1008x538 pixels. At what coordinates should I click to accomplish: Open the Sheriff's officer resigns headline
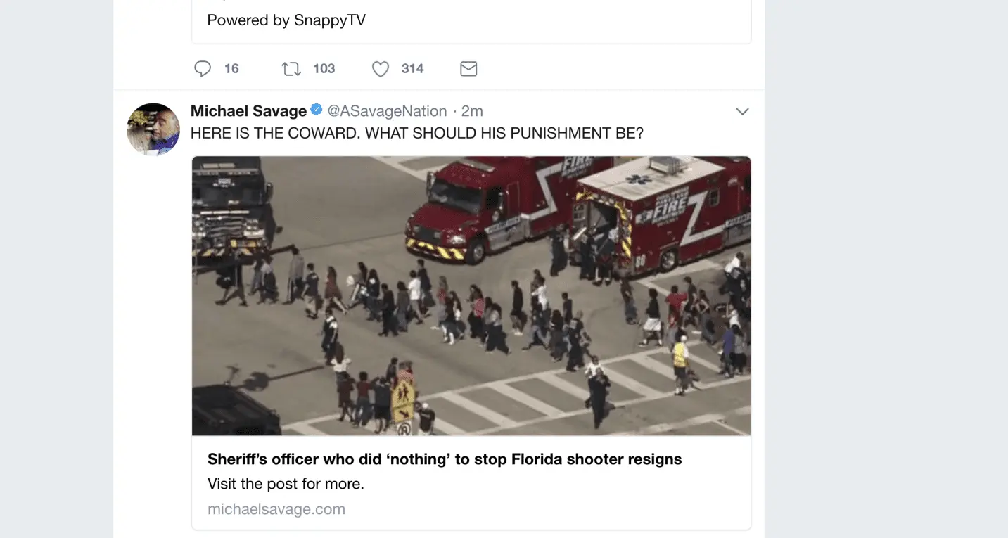pos(445,459)
